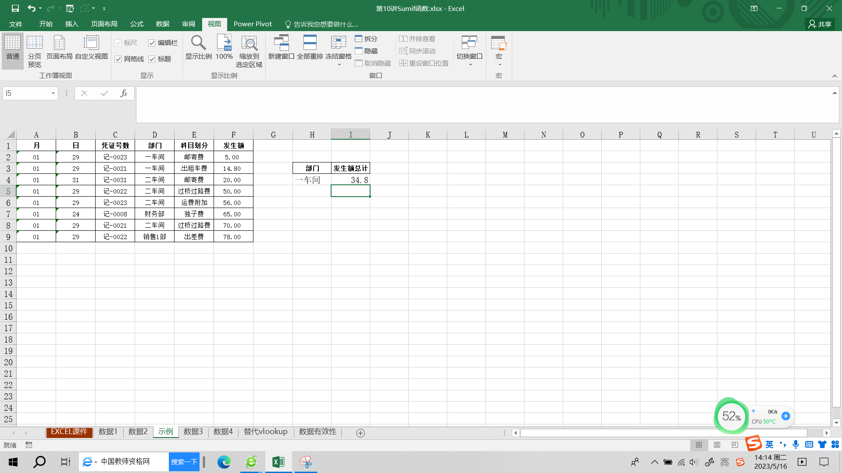Switch to the Data (数据) tab

[163, 24]
